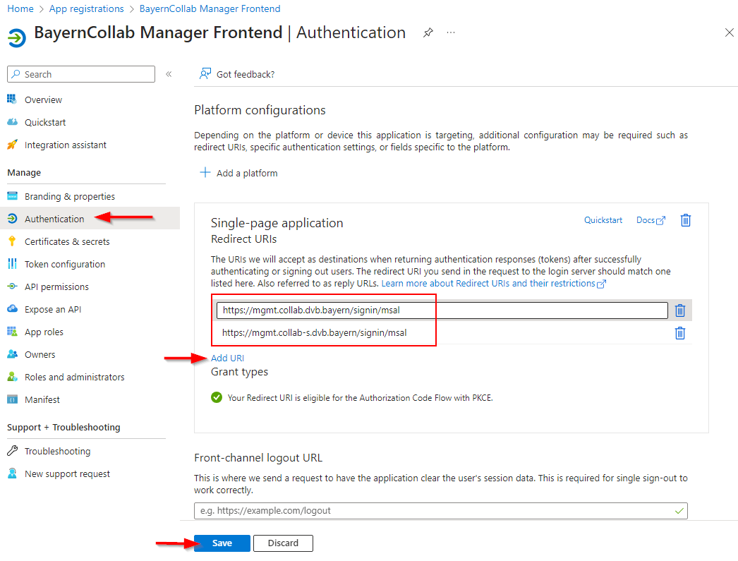Screen dimensions: 738x561
Task: Open Certificates & secrets in sidebar
Action: pyautogui.click(x=67, y=241)
